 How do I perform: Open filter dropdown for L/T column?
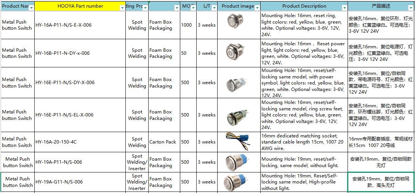(214, 8)
